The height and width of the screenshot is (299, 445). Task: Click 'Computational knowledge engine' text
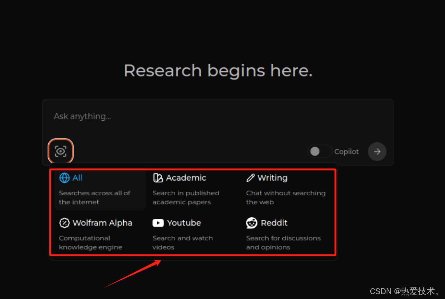[91, 243]
